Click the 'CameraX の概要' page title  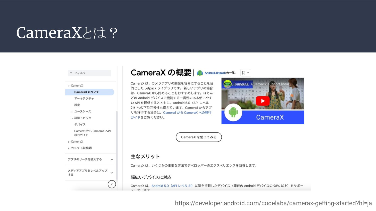pos(161,73)
